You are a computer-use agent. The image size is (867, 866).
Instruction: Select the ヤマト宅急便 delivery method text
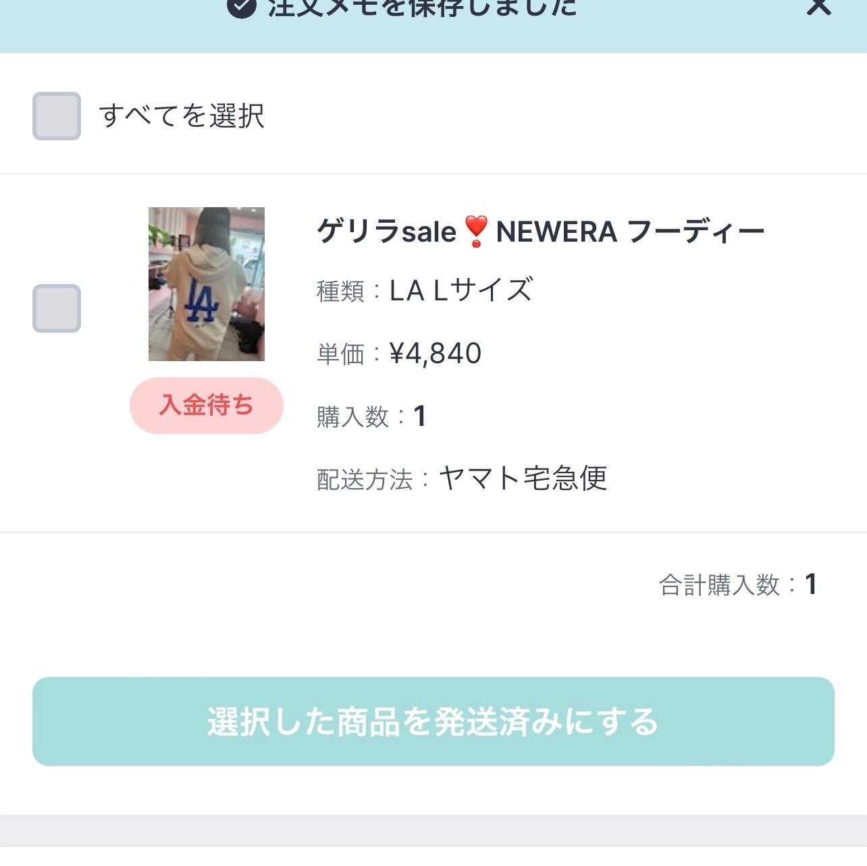523,479
